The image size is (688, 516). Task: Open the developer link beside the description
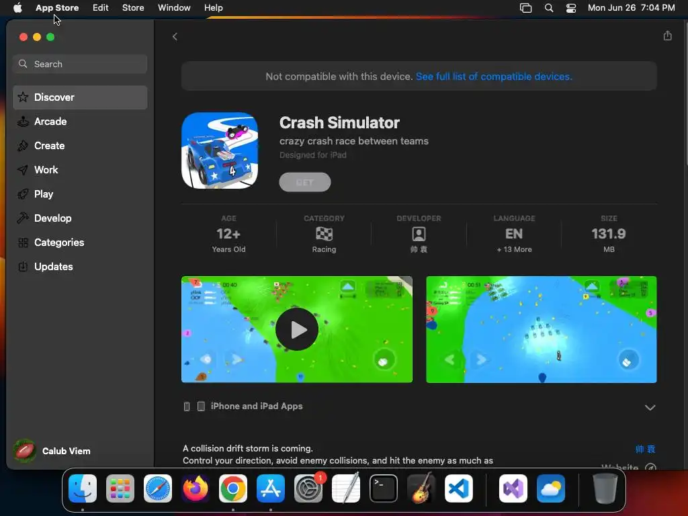(645, 449)
